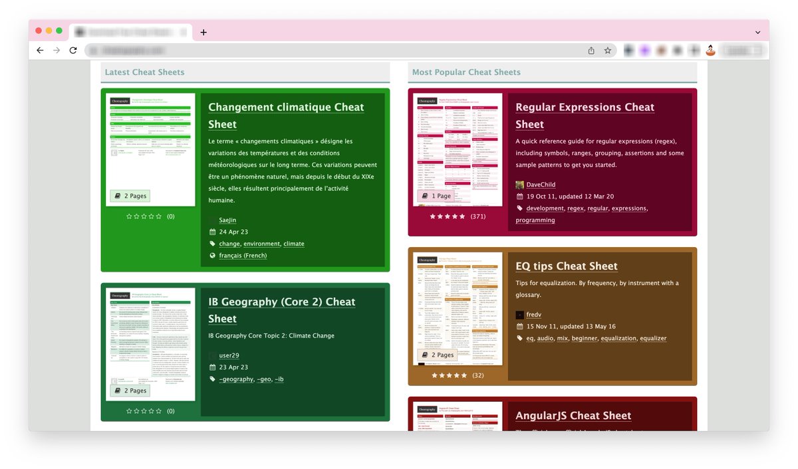Rate Changement climatique using its stars
This screenshot has height=469, width=798.
tap(144, 217)
